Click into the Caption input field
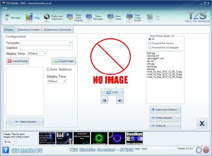Viewport: 212px width, 156px height. pos(46,48)
